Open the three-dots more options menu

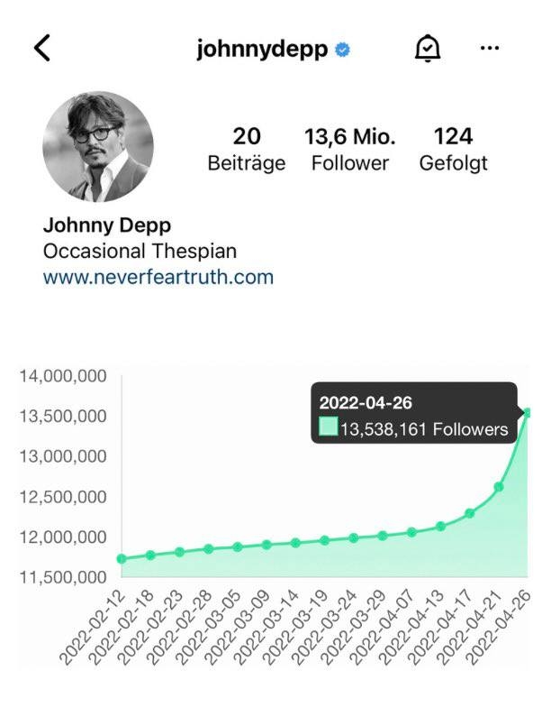point(490,49)
